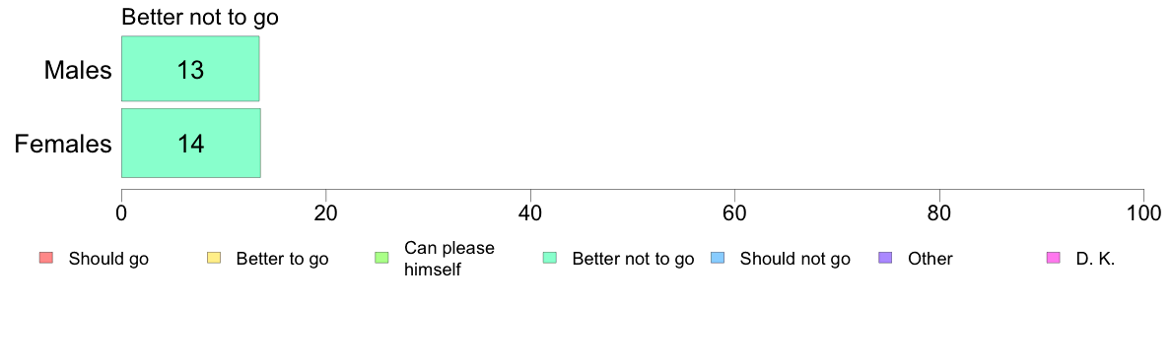This screenshot has height=362, width=1171.
Task: Click the Can please himself legend label
Action: (448, 259)
